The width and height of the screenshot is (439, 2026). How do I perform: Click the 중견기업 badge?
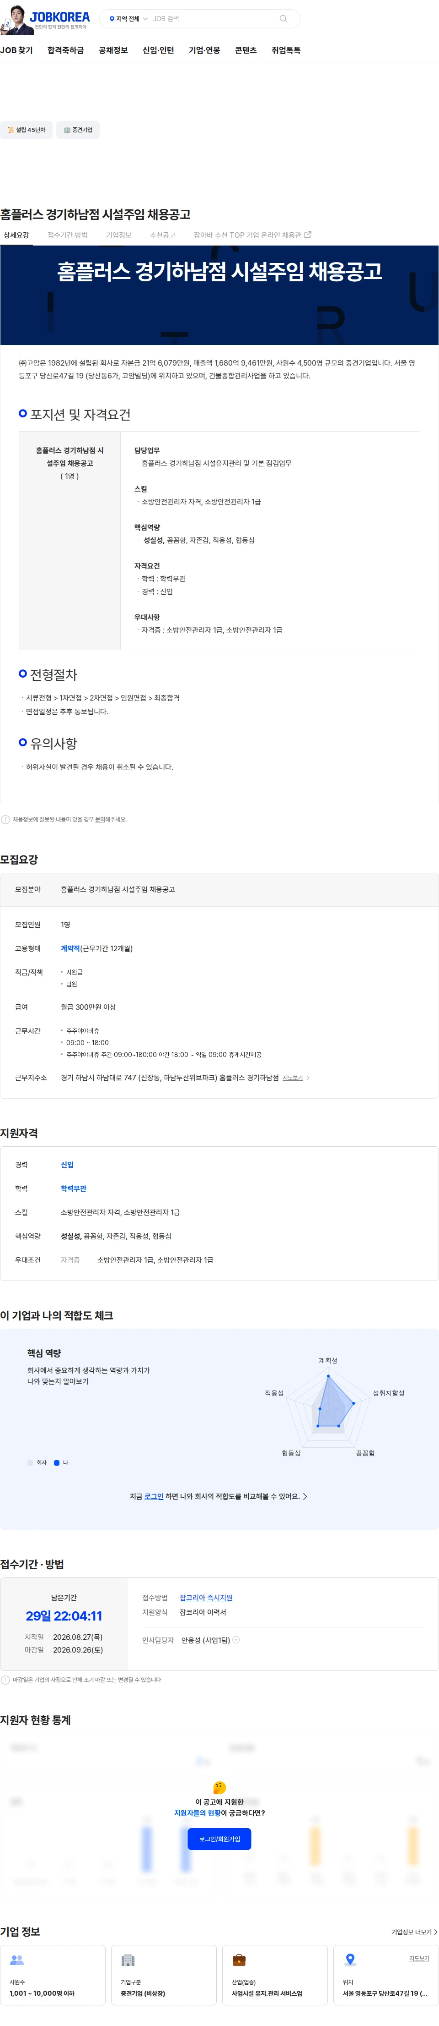[78, 130]
